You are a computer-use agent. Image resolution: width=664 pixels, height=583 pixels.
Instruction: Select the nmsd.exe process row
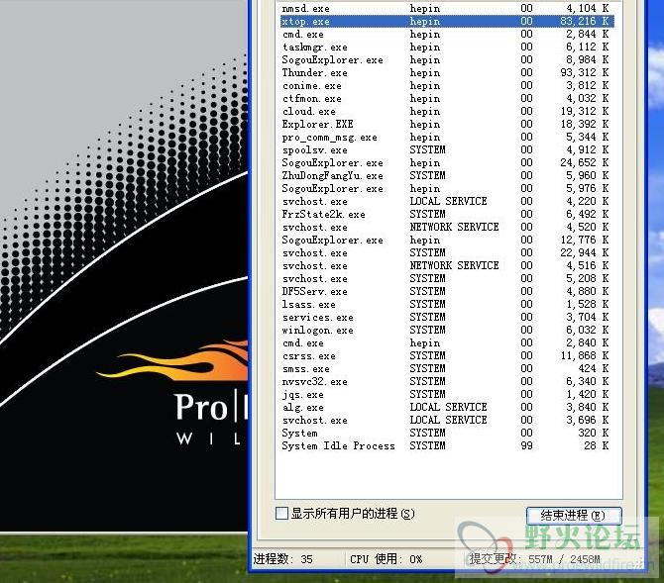(447, 9)
